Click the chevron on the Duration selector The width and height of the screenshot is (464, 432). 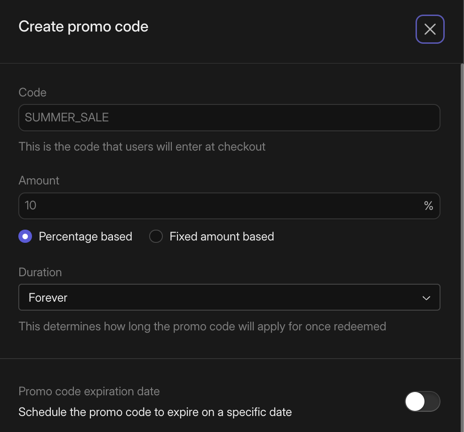[426, 297]
